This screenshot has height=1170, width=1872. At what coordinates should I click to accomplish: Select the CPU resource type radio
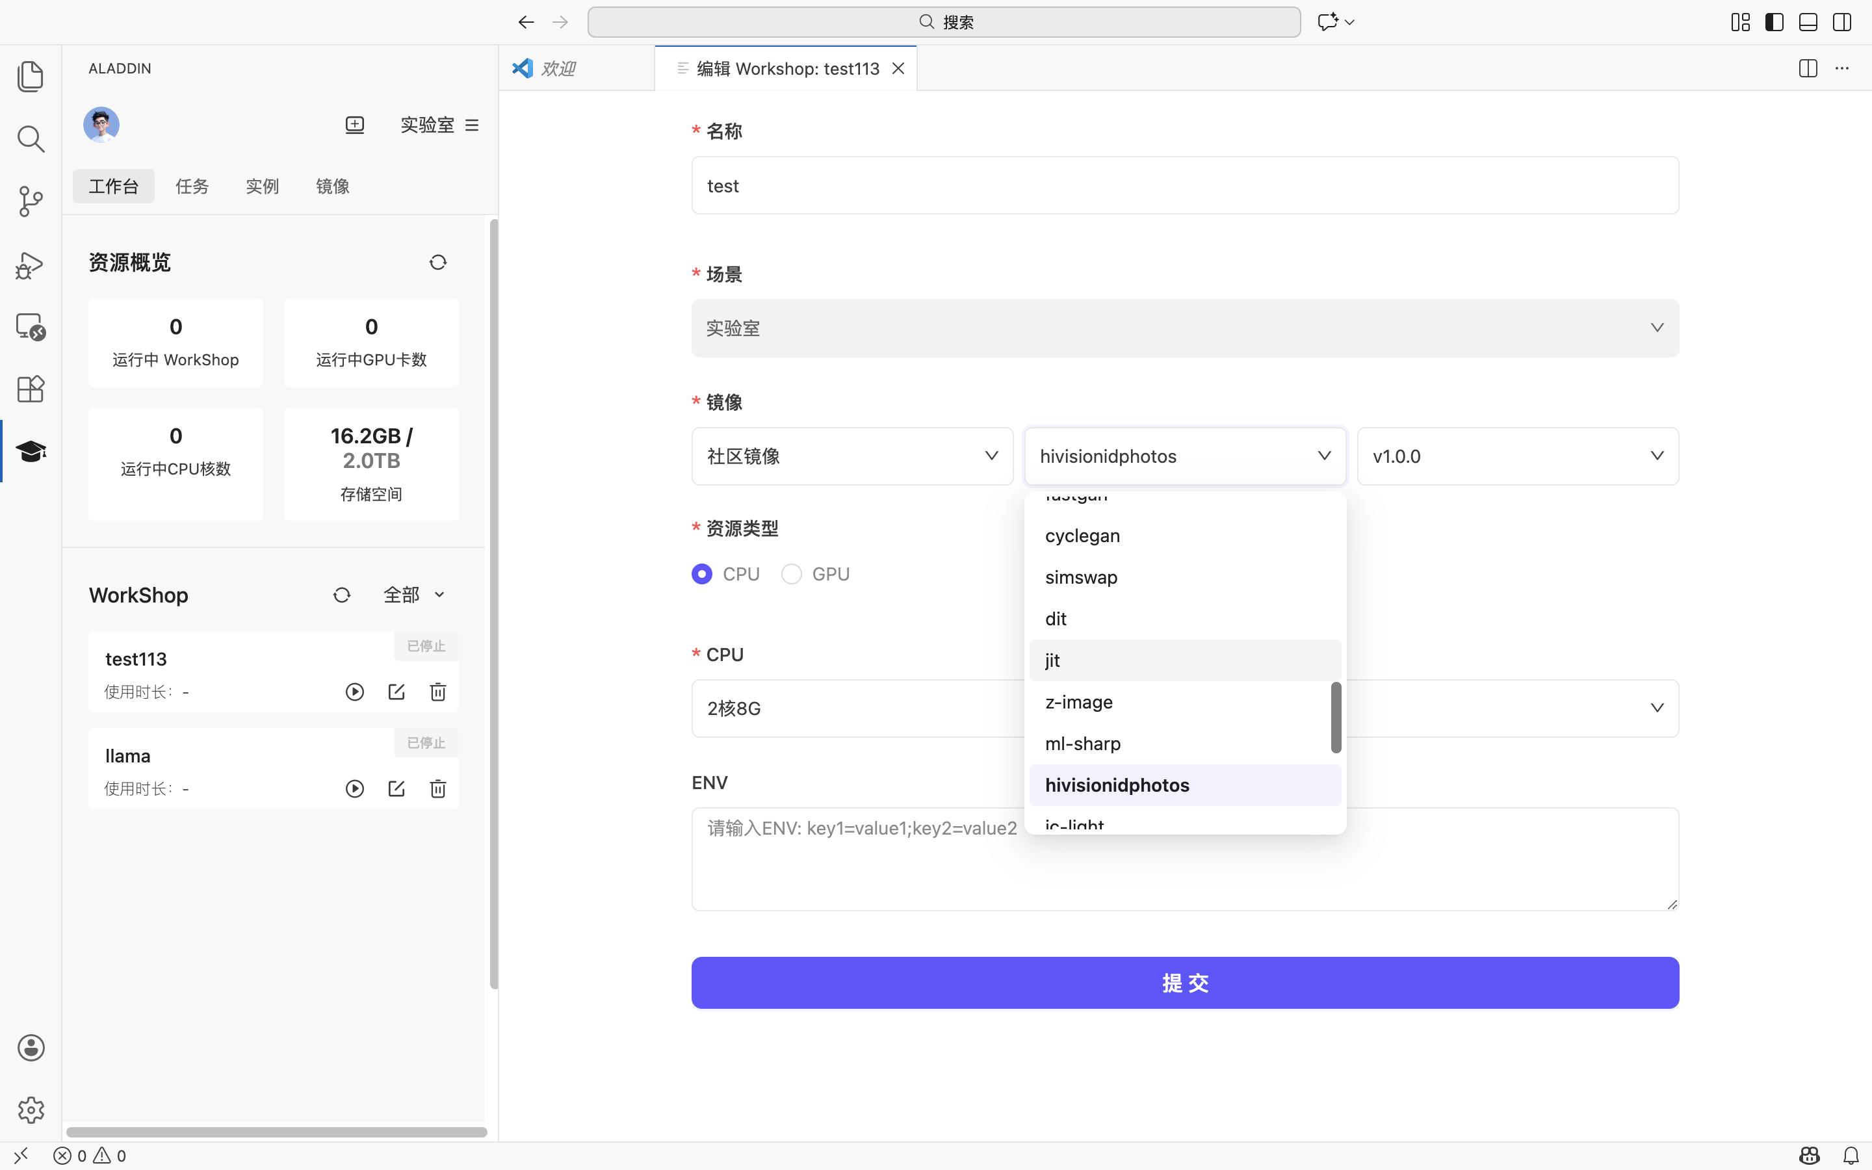click(701, 574)
